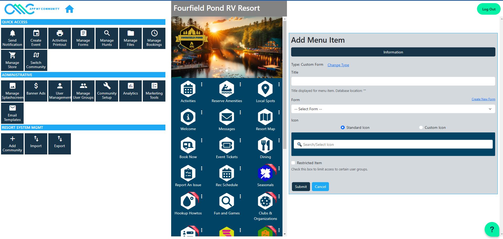Open the Analytics chart tile
This screenshot has height=239, width=503.
pyautogui.click(x=130, y=91)
